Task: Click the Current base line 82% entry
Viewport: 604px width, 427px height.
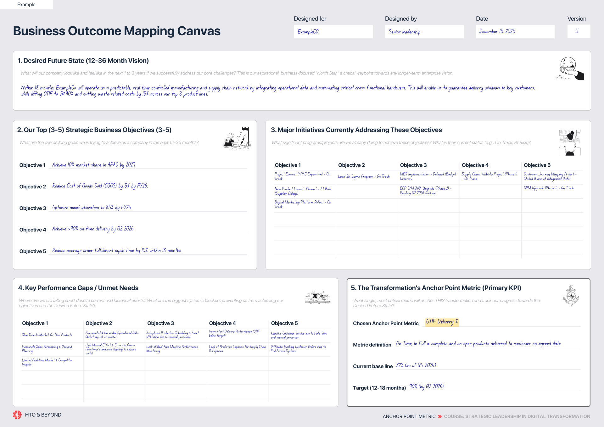Action: [416, 365]
